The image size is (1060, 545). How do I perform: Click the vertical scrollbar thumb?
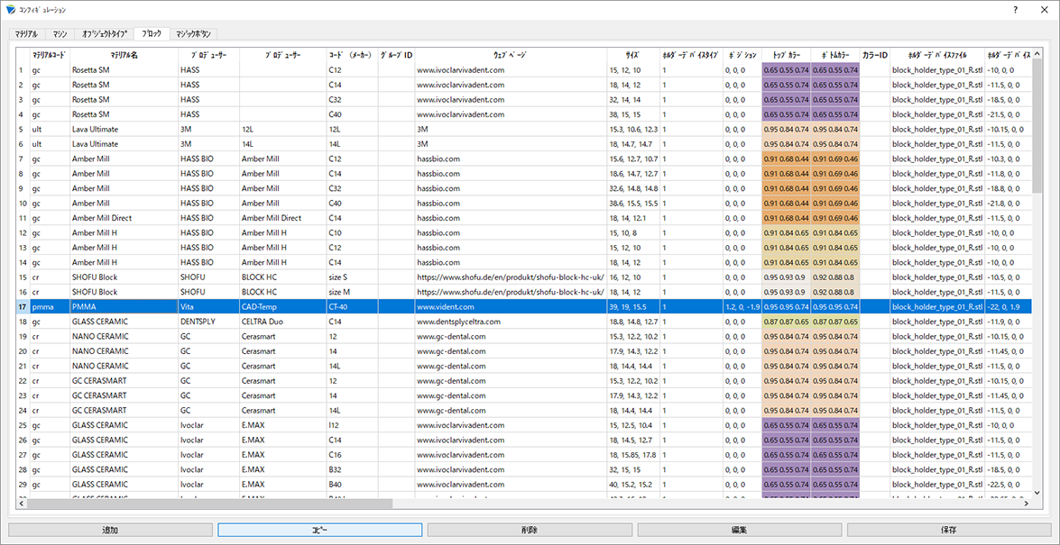[x=1037, y=125]
